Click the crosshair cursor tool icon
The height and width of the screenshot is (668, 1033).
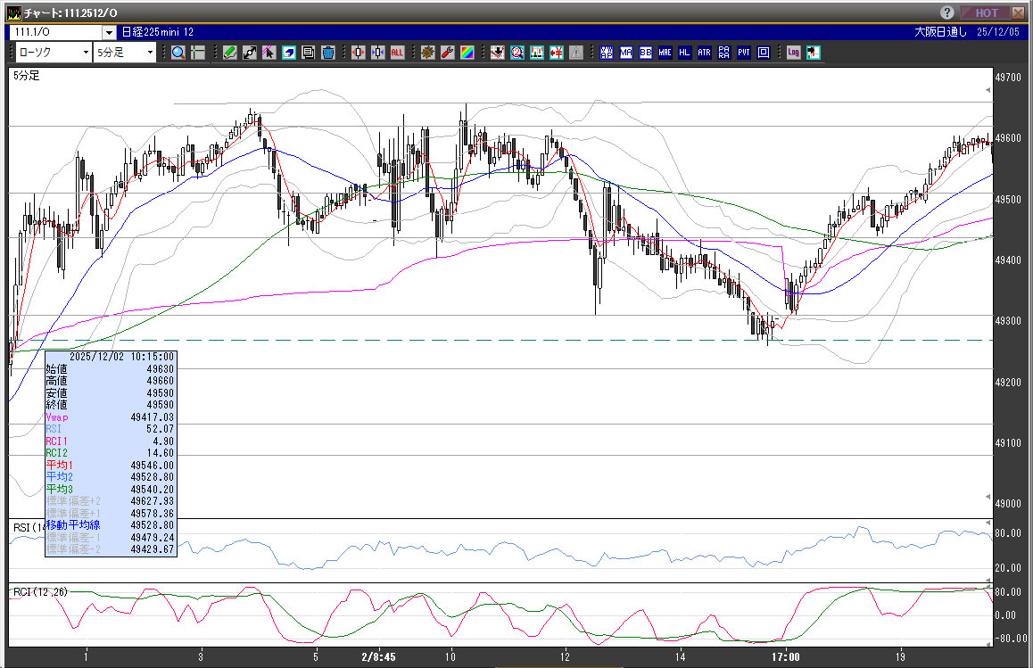(198, 53)
